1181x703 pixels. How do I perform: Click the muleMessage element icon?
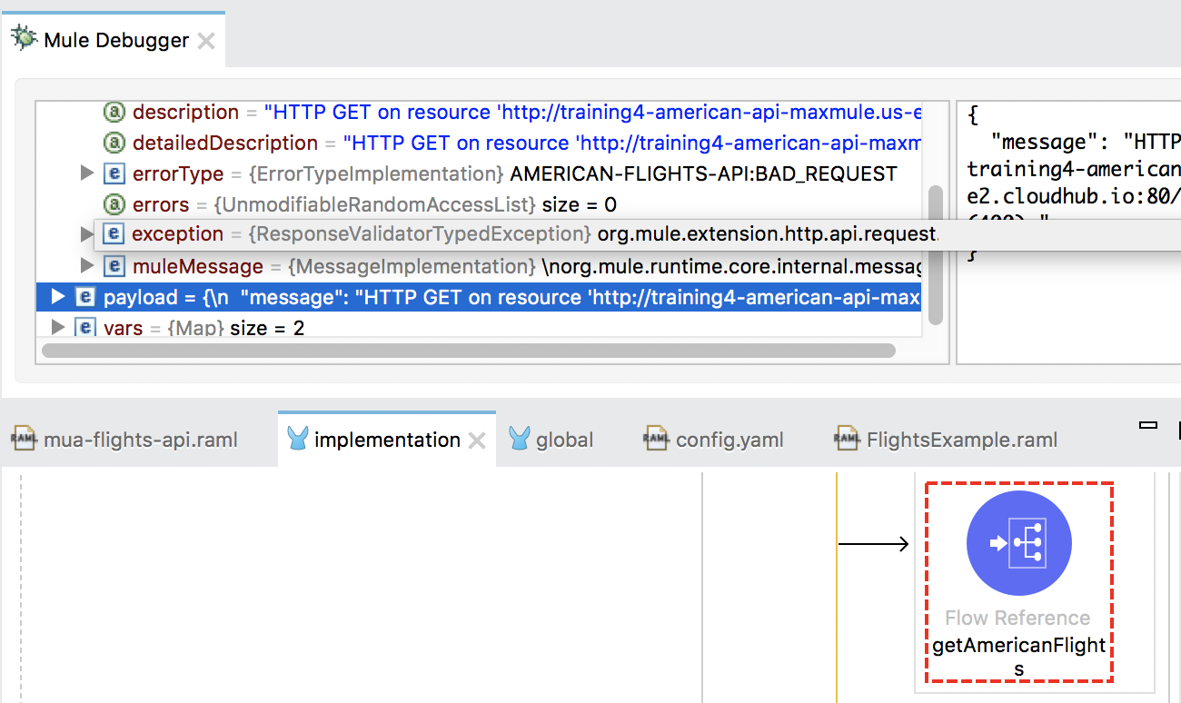114,266
